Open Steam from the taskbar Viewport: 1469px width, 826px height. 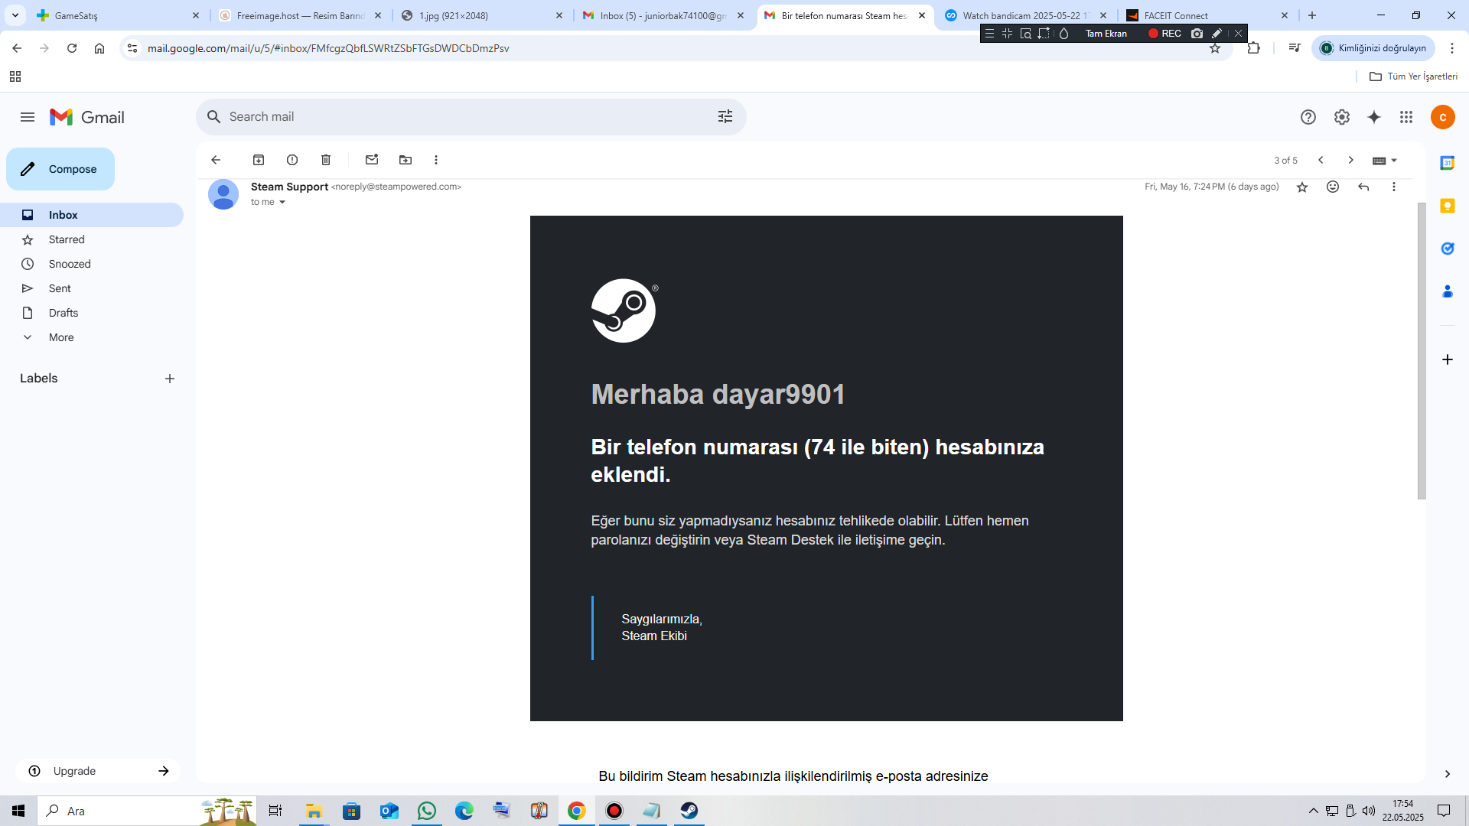pyautogui.click(x=689, y=811)
